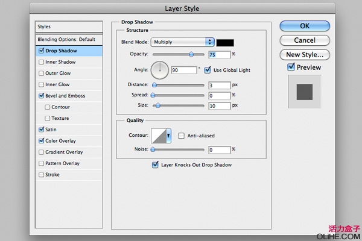362x241 pixels.
Task: Click the Cancel button
Action: point(305,40)
